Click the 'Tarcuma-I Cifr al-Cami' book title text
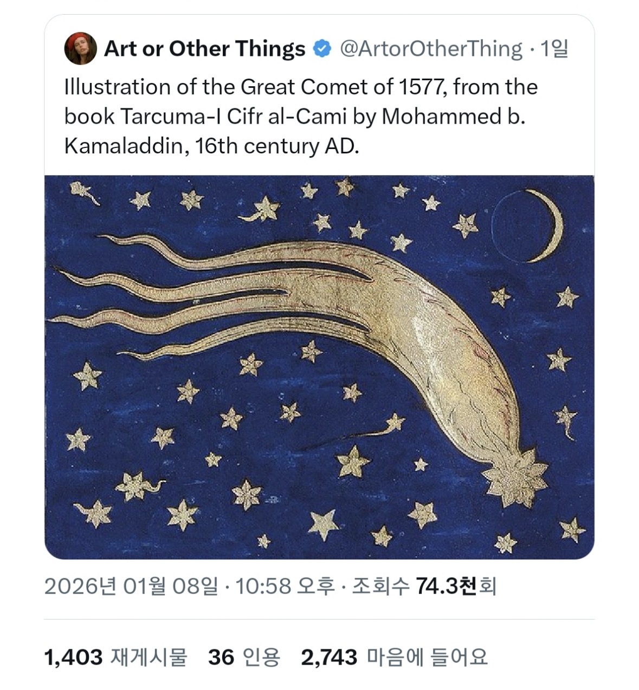The image size is (639, 690). 234,117
